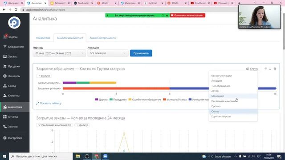Viewport: 285px width, 160px height.
Task: Toggle Передумал legend item
Action: (x=118, y=100)
